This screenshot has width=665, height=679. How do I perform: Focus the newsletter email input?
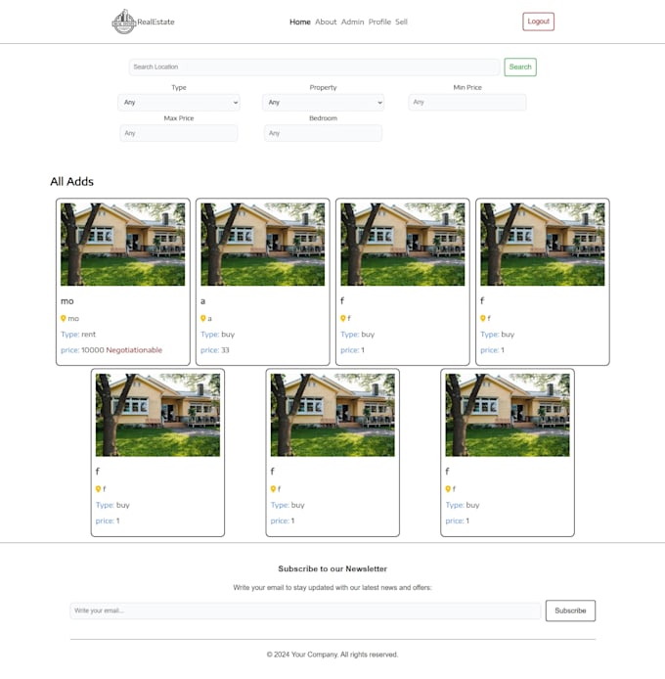pyautogui.click(x=305, y=611)
